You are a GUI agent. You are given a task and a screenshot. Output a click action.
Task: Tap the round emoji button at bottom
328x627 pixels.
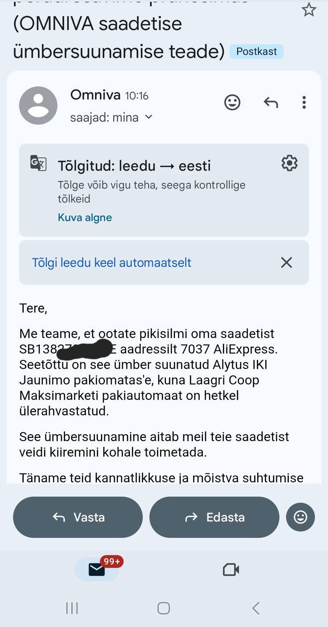coord(300,517)
